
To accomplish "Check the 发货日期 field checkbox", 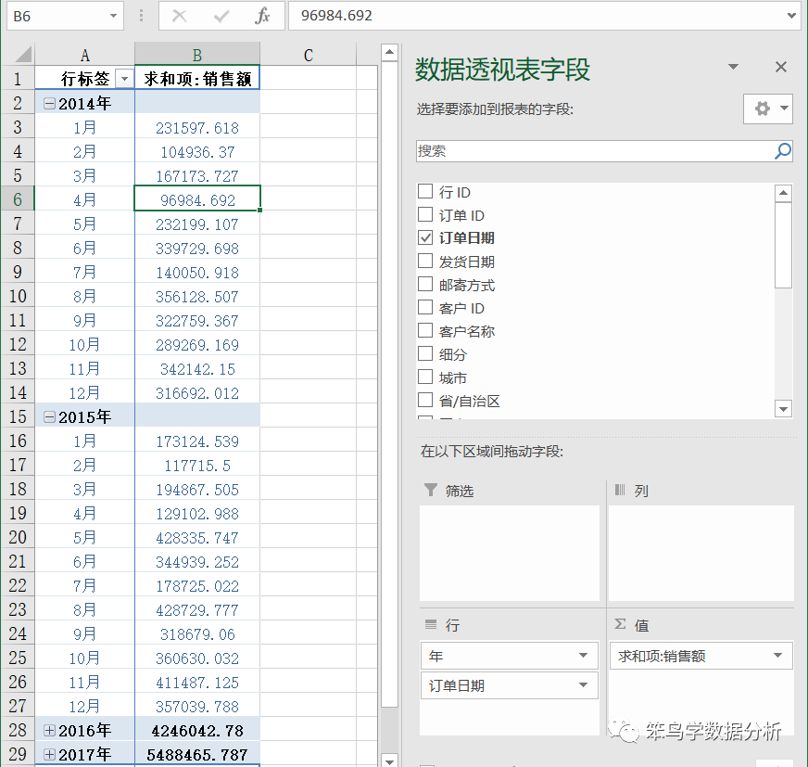I will (x=425, y=261).
